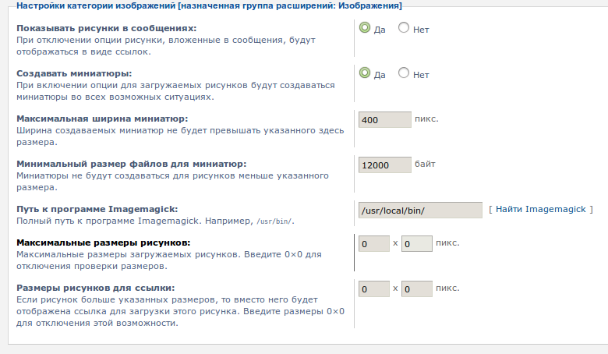Image resolution: width=608 pixels, height=354 pixels.
Task: Click the maximum thumbnail width field
Action: pos(384,120)
